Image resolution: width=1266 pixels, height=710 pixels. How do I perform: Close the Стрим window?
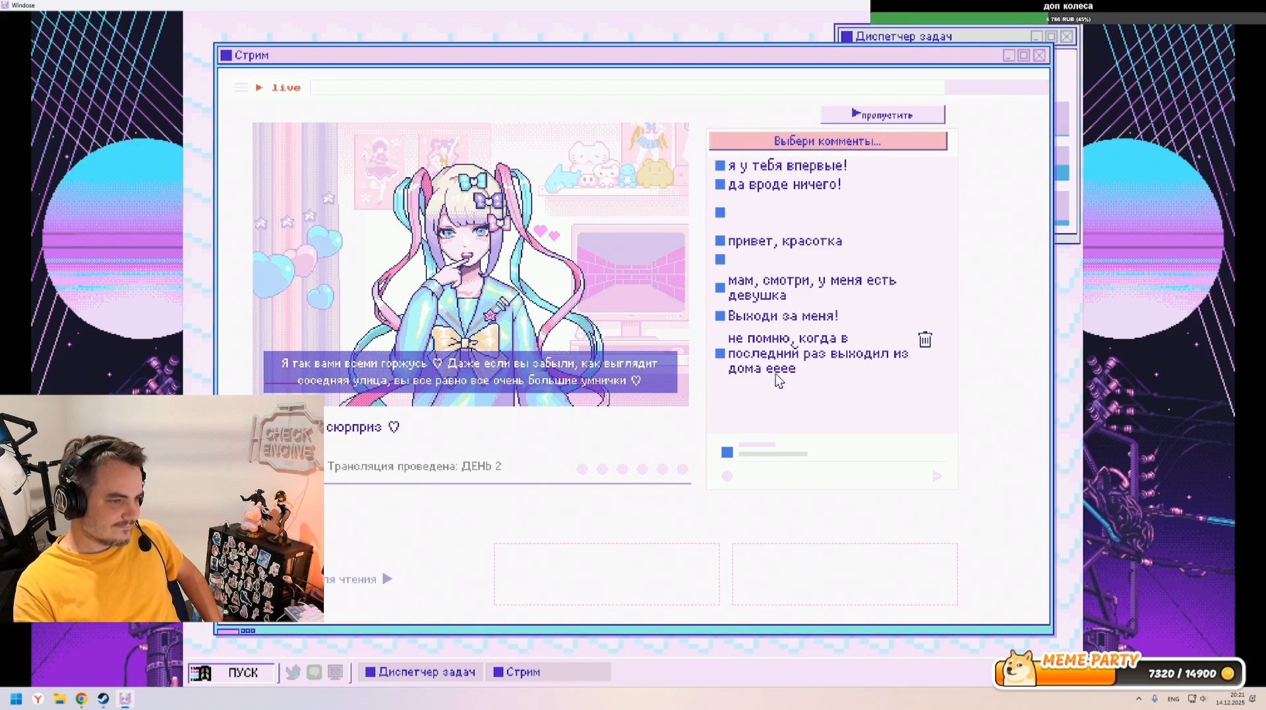click(1039, 55)
